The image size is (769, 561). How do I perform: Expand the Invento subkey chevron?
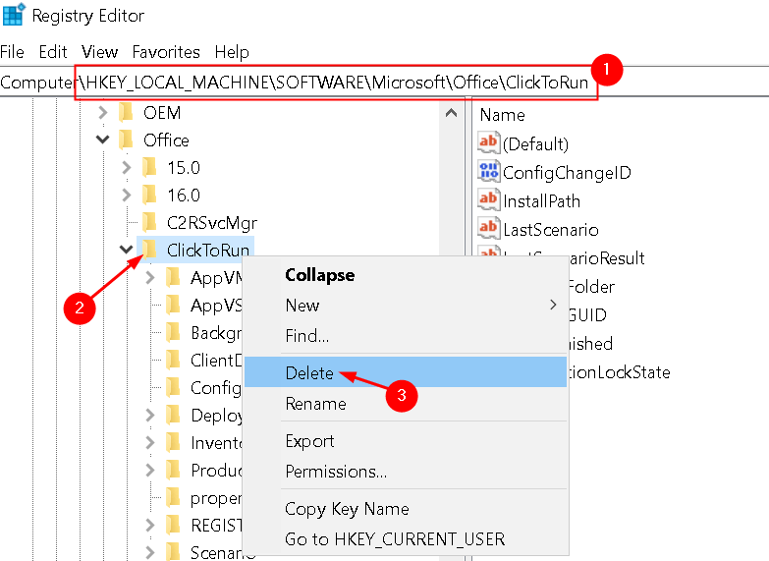(150, 443)
